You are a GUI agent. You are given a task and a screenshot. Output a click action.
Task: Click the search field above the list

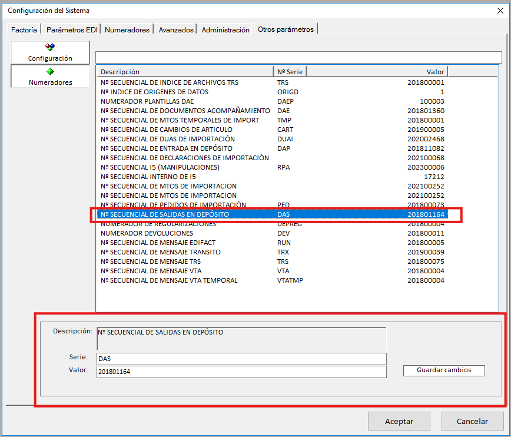[298, 57]
